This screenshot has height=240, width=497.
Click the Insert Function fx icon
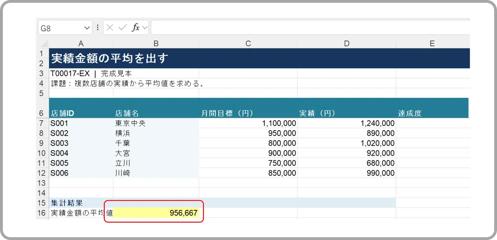click(135, 28)
